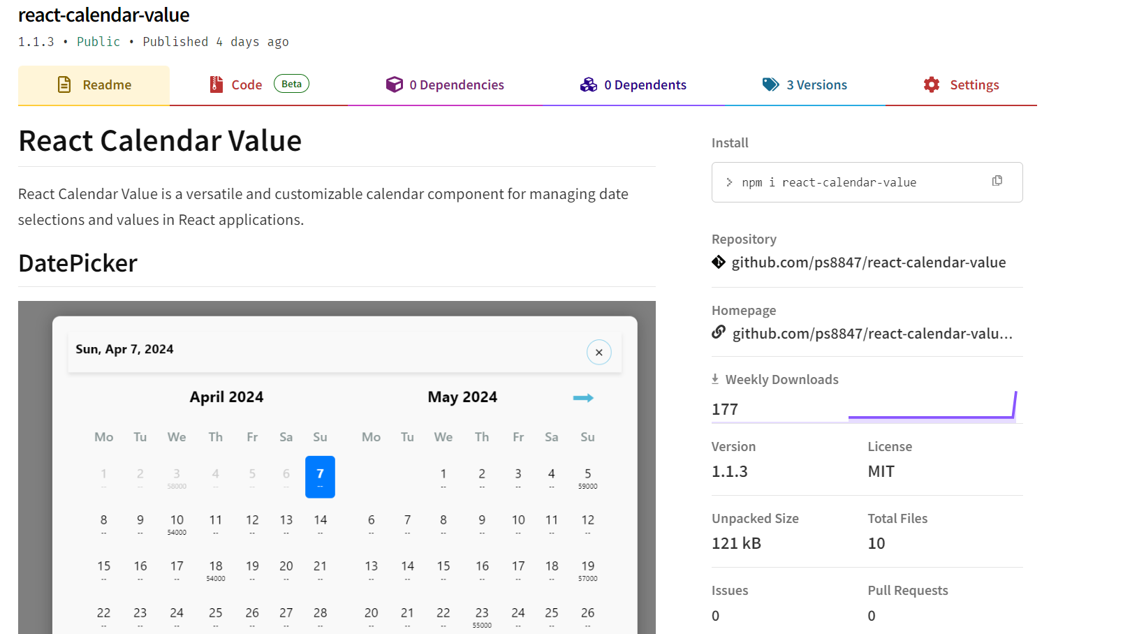
Task: Click the npm i react-calendar-value command box
Action: [x=867, y=182]
